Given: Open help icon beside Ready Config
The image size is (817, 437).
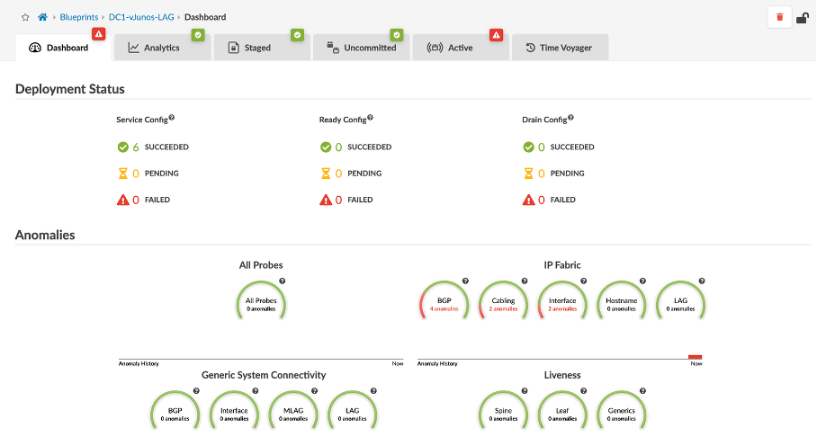Looking at the screenshot, I should coord(370,118).
